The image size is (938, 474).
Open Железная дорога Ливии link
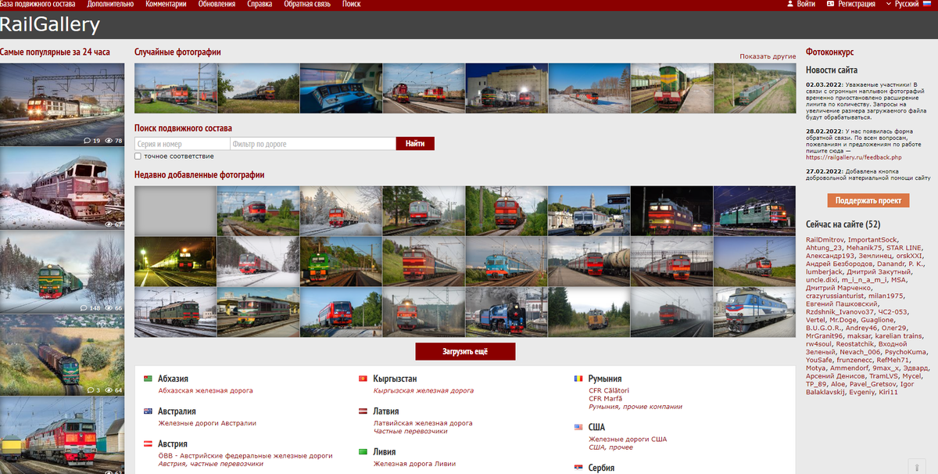click(x=414, y=464)
